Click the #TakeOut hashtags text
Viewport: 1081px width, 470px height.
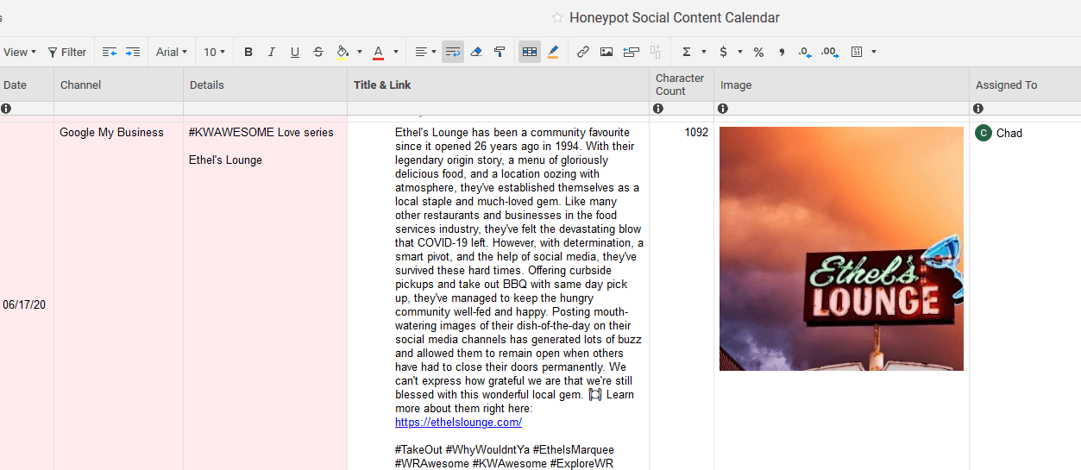coord(505,456)
